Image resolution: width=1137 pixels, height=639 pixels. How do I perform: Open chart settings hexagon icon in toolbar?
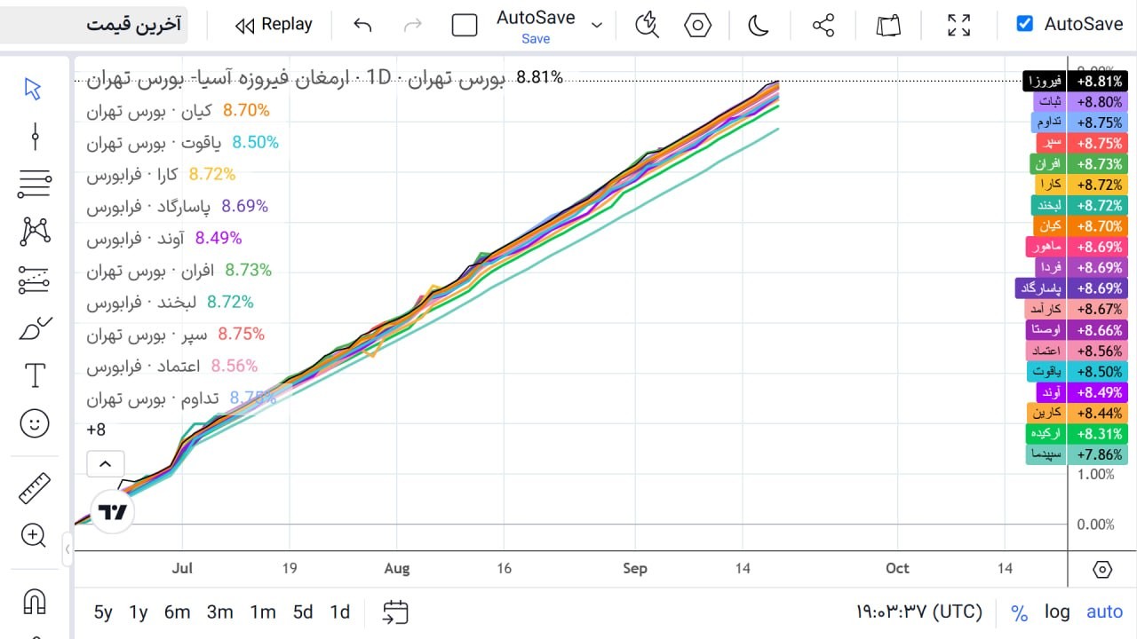(x=698, y=25)
